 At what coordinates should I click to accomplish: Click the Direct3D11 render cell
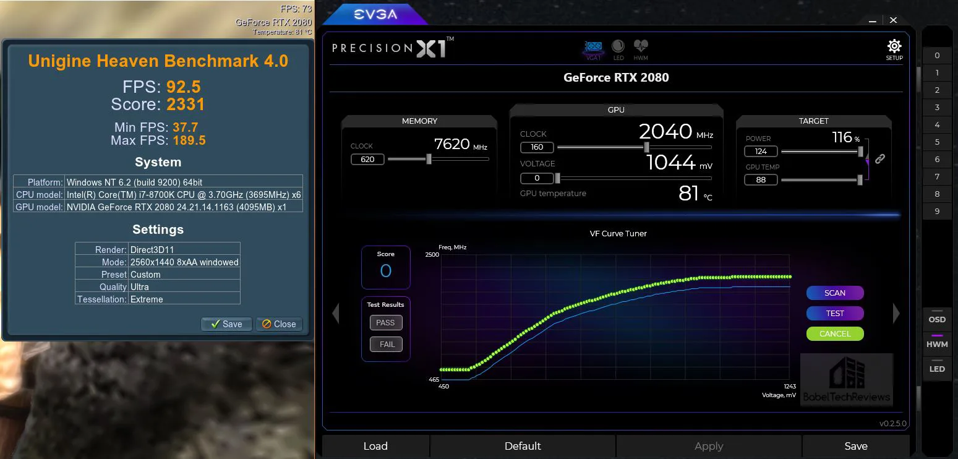coord(184,250)
